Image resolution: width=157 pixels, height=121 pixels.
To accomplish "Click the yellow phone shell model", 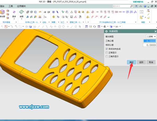I will coord(56,69).
